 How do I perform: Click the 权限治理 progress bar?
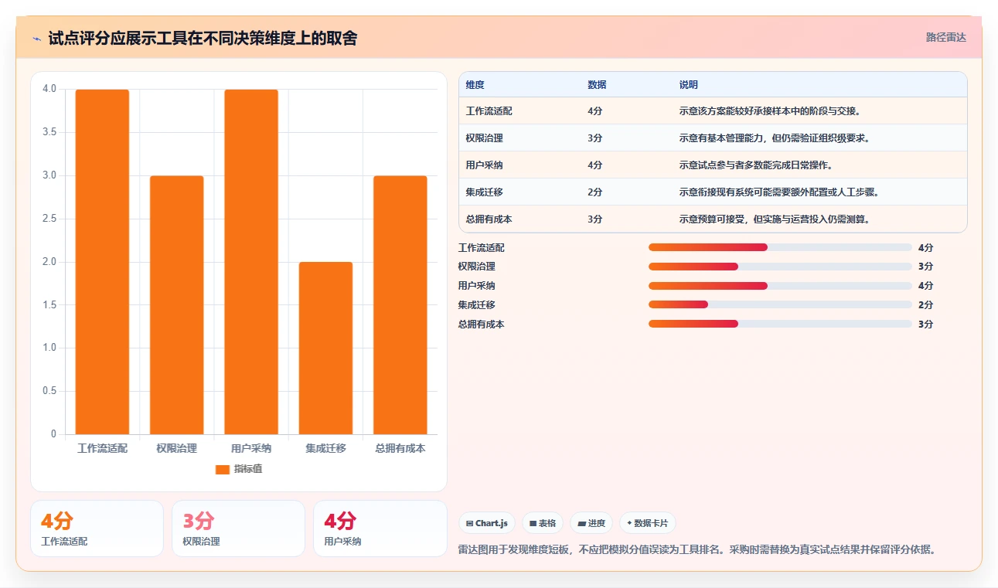tap(780, 267)
